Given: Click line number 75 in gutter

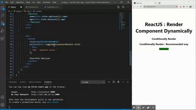Looking at the screenshot, I should pos(11,44).
